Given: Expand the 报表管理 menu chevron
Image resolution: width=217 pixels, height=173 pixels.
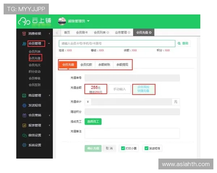Looking at the screenshot, I should (x=50, y=125).
